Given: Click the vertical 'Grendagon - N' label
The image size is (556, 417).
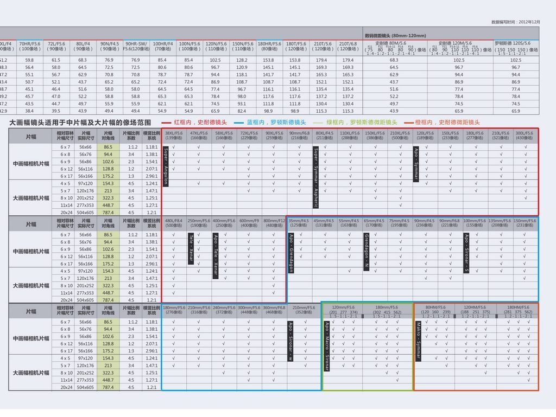Looking at the screenshot, I should (367, 252).
